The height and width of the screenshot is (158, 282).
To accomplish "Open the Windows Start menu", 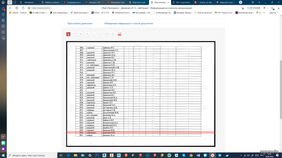I will click(3, 155).
